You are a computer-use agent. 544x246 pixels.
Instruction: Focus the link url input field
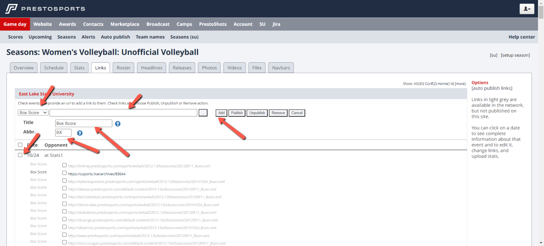pyautogui.click(x=123, y=113)
